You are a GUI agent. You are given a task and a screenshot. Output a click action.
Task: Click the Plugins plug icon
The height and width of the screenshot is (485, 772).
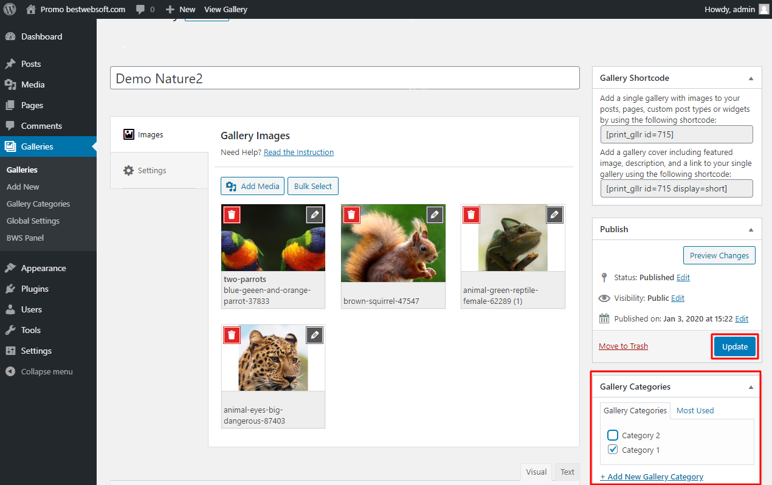click(x=10, y=289)
